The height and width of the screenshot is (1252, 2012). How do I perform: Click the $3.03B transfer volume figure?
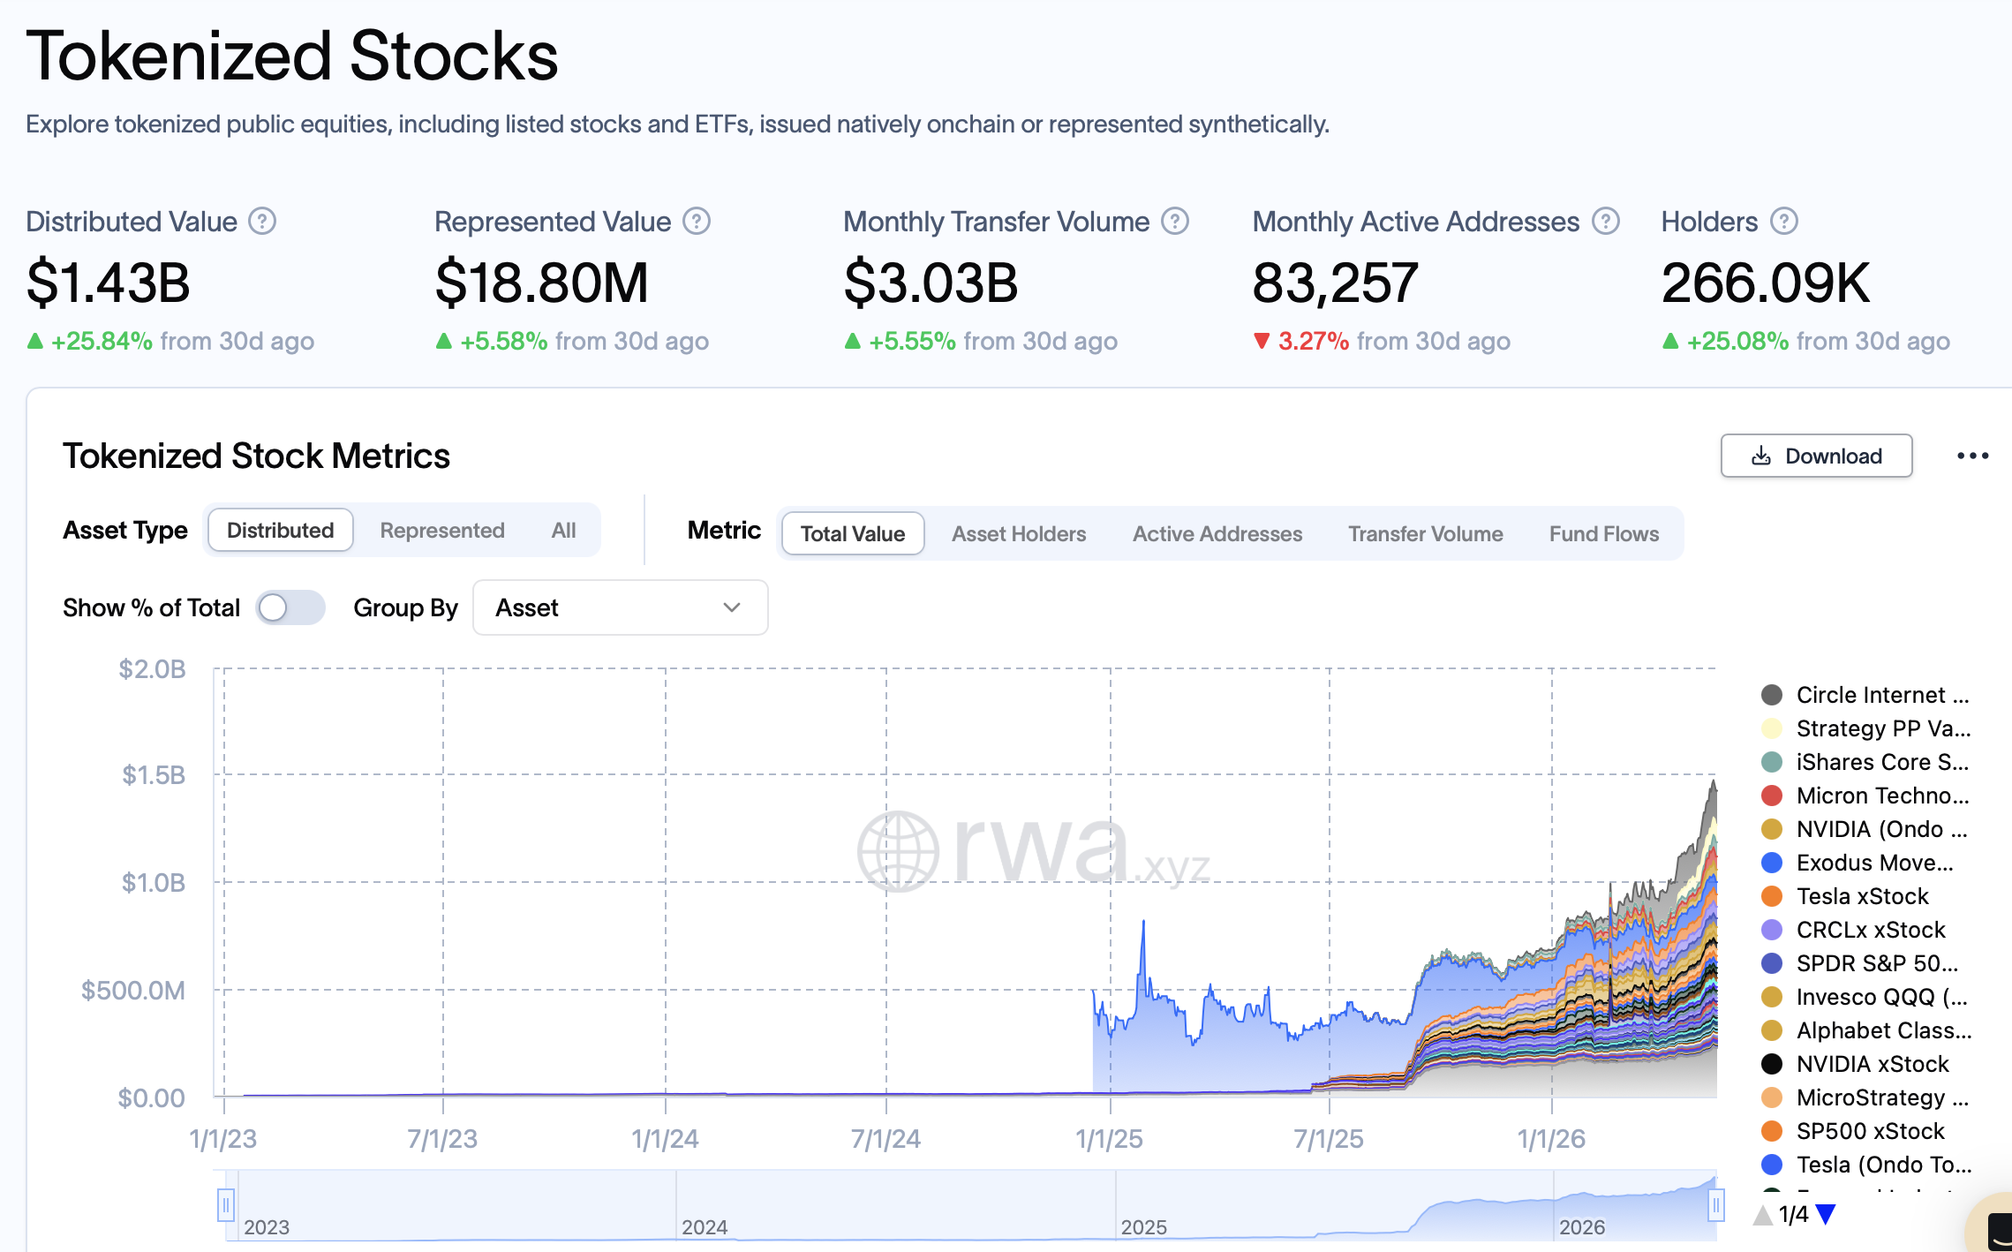pos(931,283)
